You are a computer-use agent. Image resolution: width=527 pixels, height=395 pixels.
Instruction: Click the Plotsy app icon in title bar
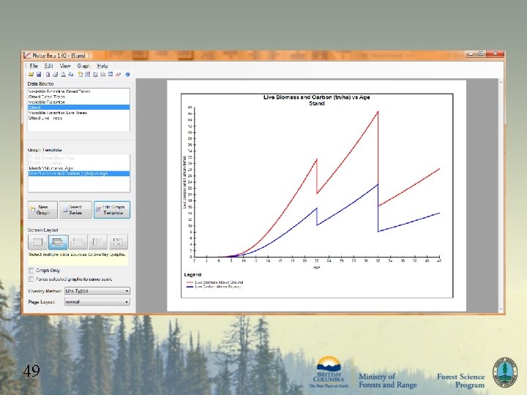pos(27,55)
